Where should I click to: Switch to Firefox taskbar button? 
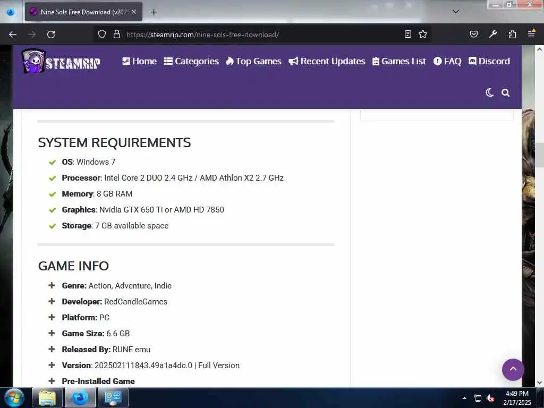(x=80, y=397)
